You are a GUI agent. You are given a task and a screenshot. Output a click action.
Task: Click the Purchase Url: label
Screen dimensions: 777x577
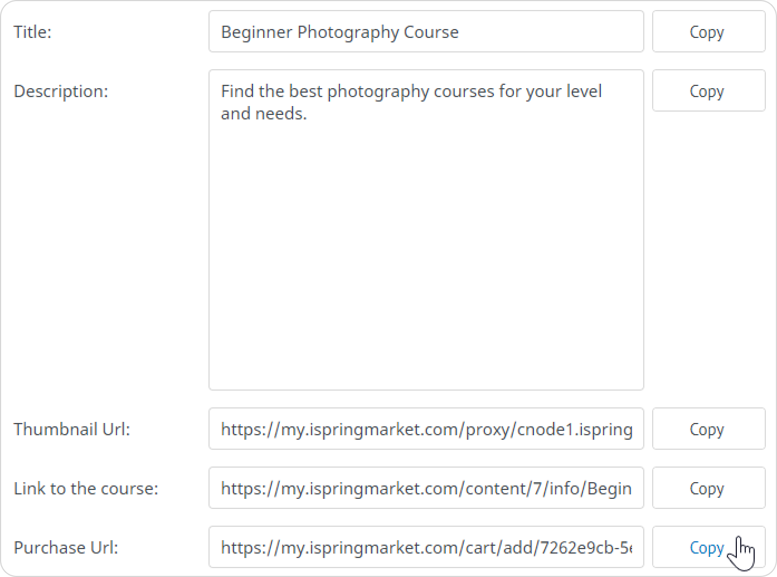[66, 547]
